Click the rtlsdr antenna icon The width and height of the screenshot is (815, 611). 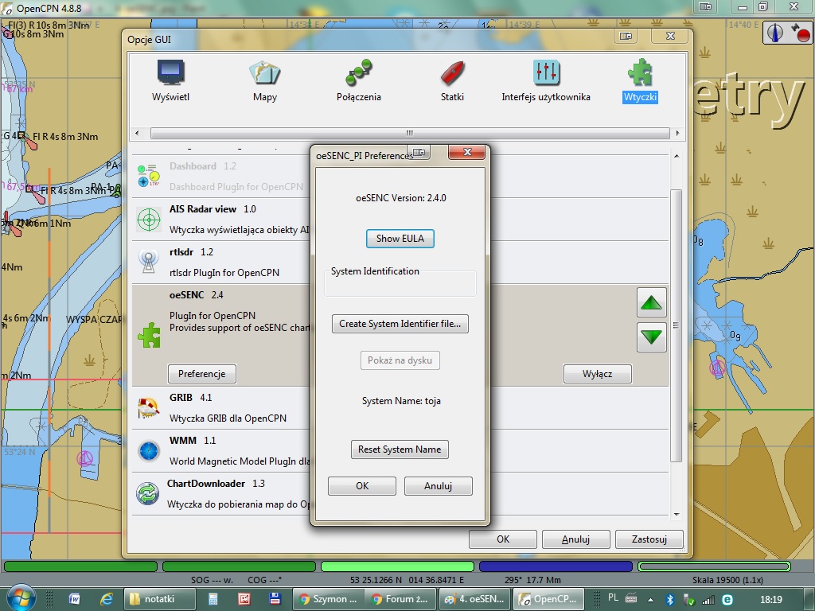pos(149,262)
